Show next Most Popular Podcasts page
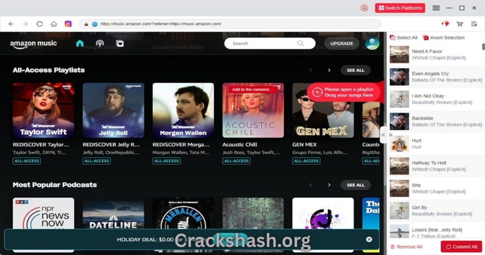 tap(329, 185)
